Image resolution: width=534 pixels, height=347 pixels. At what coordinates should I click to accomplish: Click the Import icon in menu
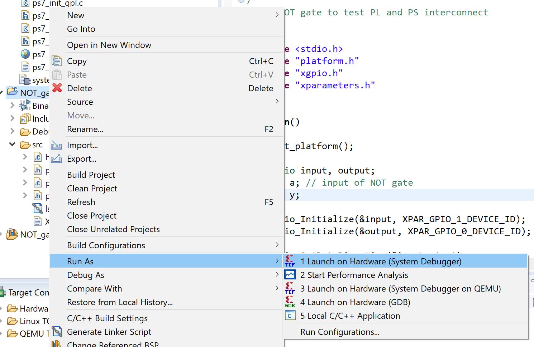56,145
